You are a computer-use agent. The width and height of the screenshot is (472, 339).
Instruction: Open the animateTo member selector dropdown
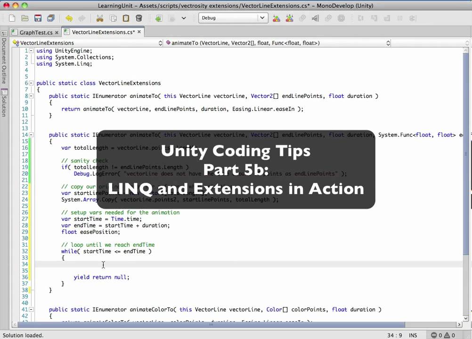click(x=278, y=43)
